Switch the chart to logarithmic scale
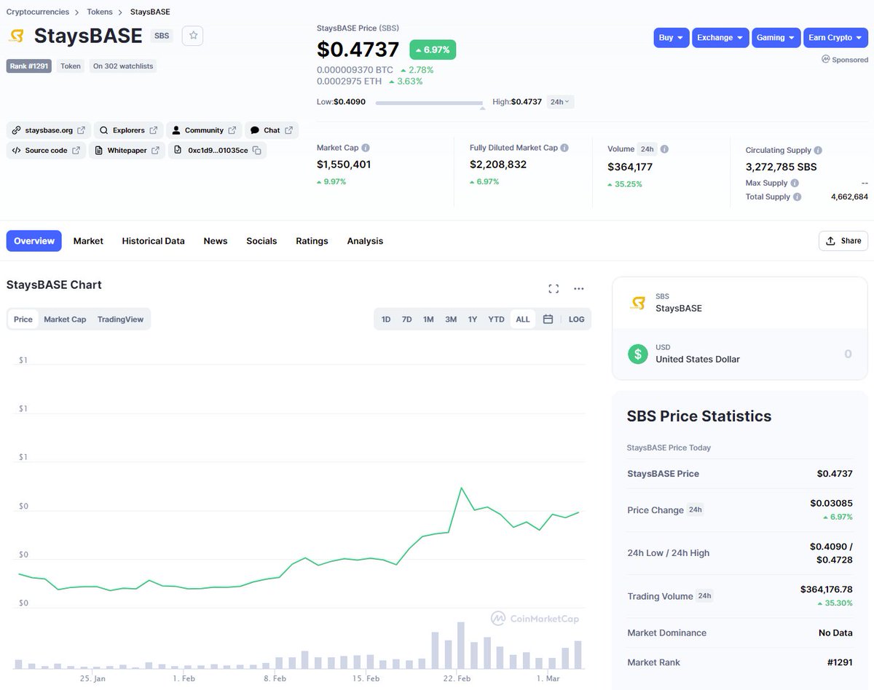Screen dimensions: 874x690 click(576, 319)
